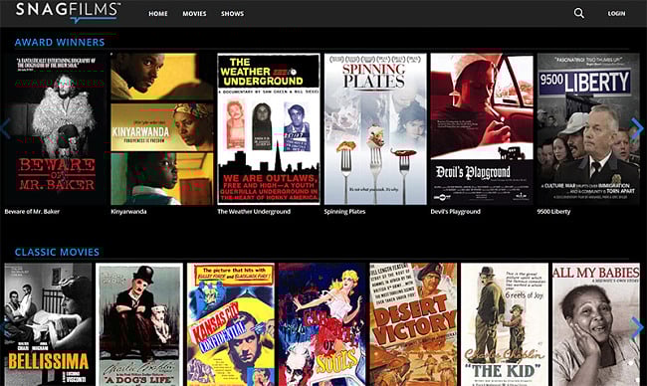Viewport: 647px width, 386px height.
Task: Open the Kinyarwanda poster
Action: (x=162, y=128)
